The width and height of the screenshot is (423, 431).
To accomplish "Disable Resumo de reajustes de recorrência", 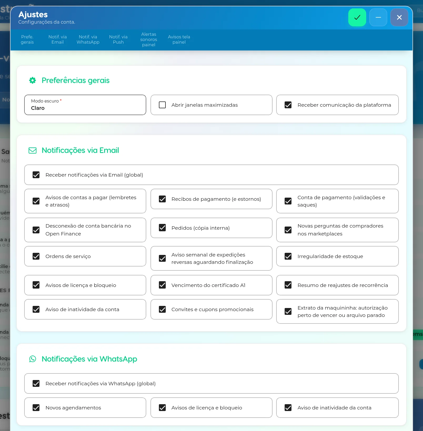I will (288, 285).
